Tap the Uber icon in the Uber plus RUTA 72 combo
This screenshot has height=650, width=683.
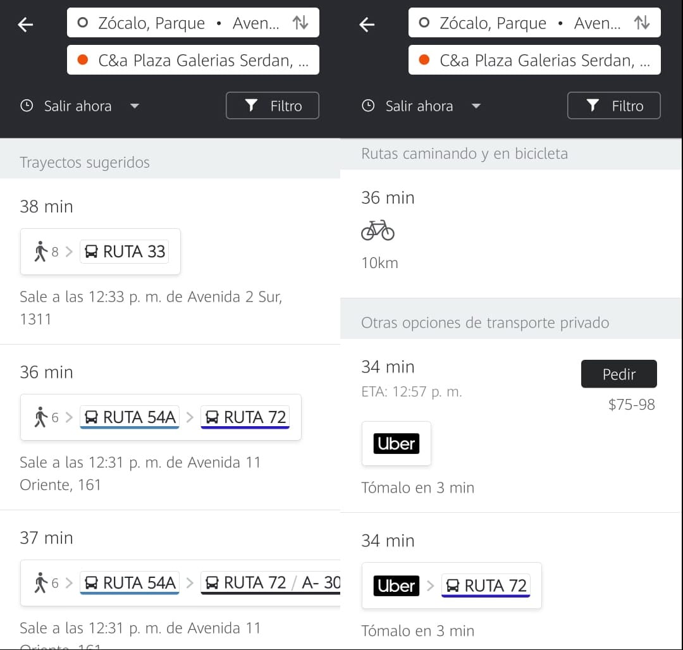tap(396, 586)
